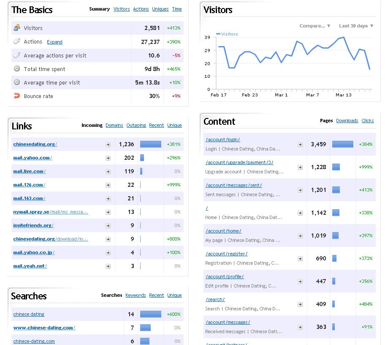Open arrow icon for nymail.spray.se row

[108, 212]
